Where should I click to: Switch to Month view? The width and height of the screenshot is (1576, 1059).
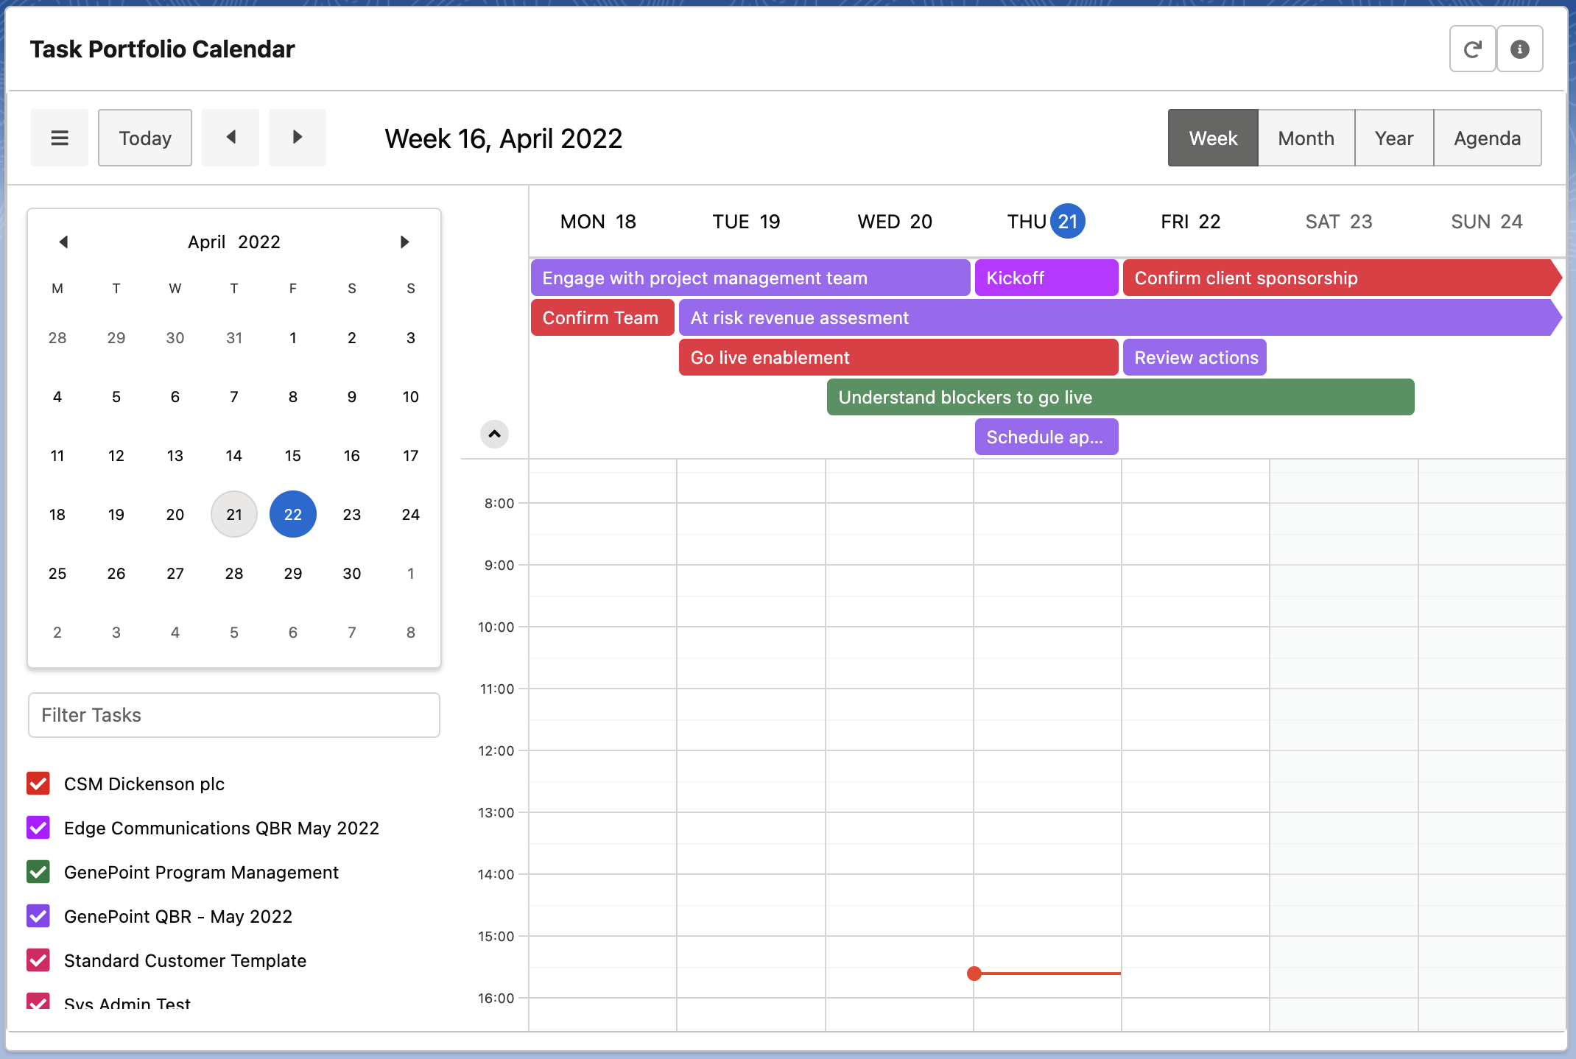click(x=1306, y=138)
